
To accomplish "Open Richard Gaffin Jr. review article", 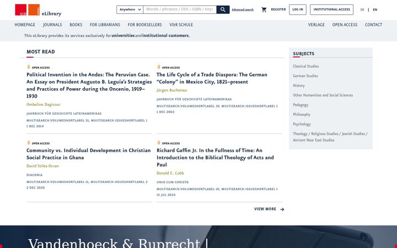I will (215, 158).
